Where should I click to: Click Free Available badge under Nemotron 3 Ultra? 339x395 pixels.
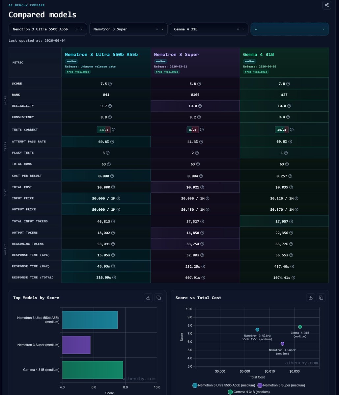click(77, 72)
